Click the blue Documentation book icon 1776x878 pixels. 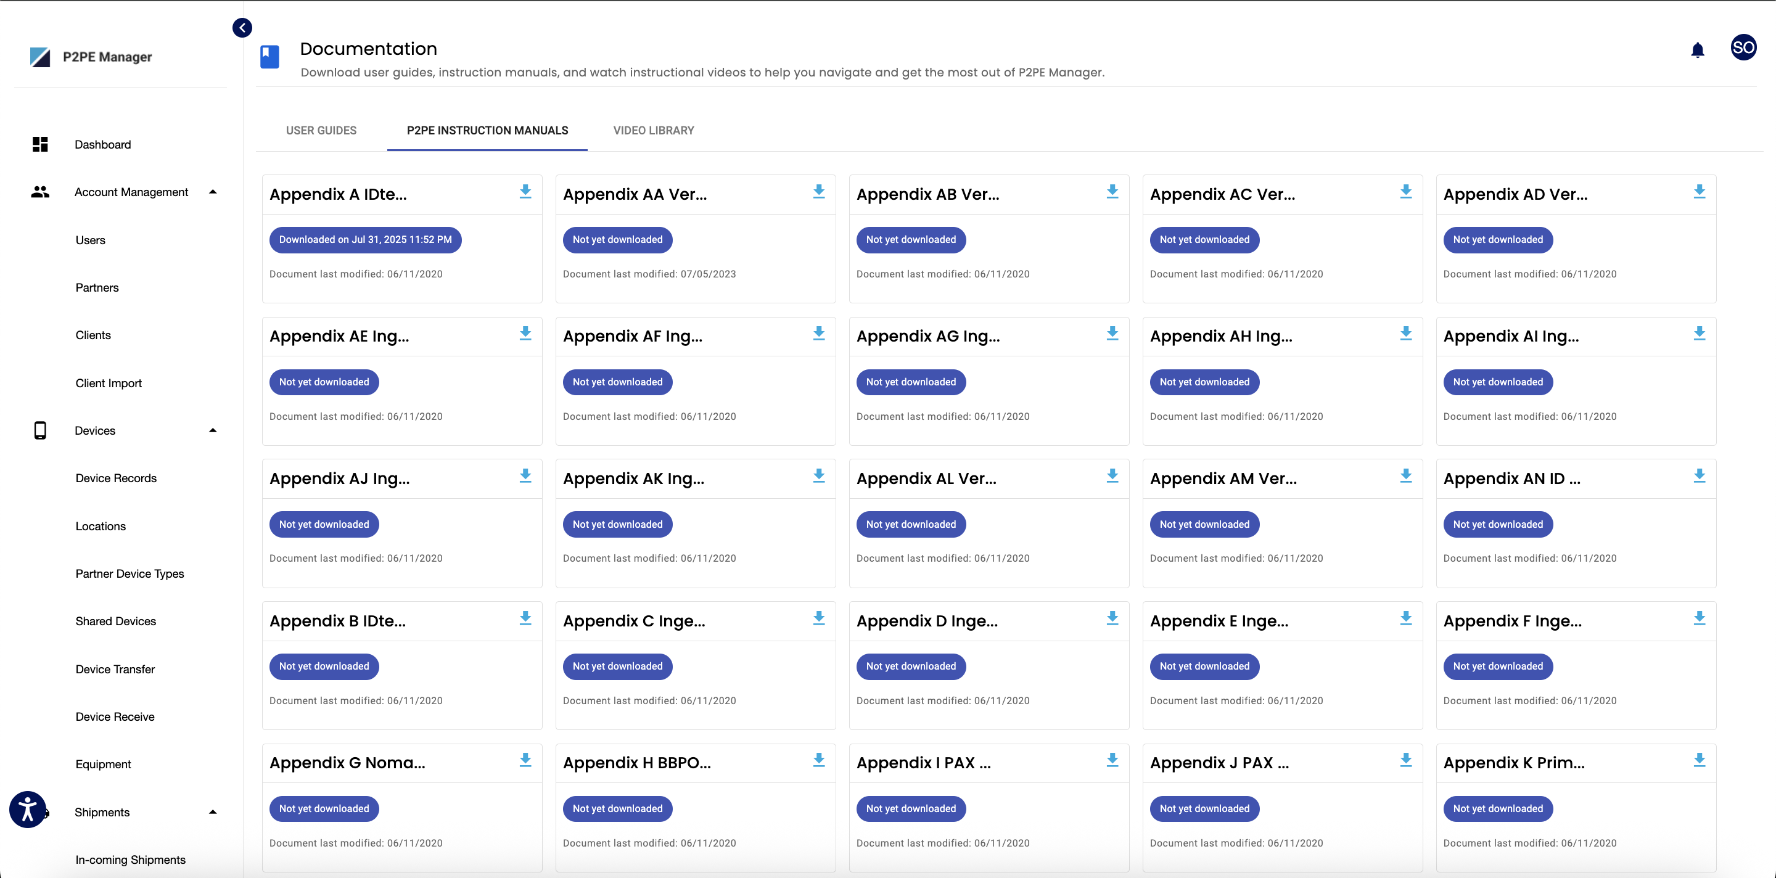269,57
